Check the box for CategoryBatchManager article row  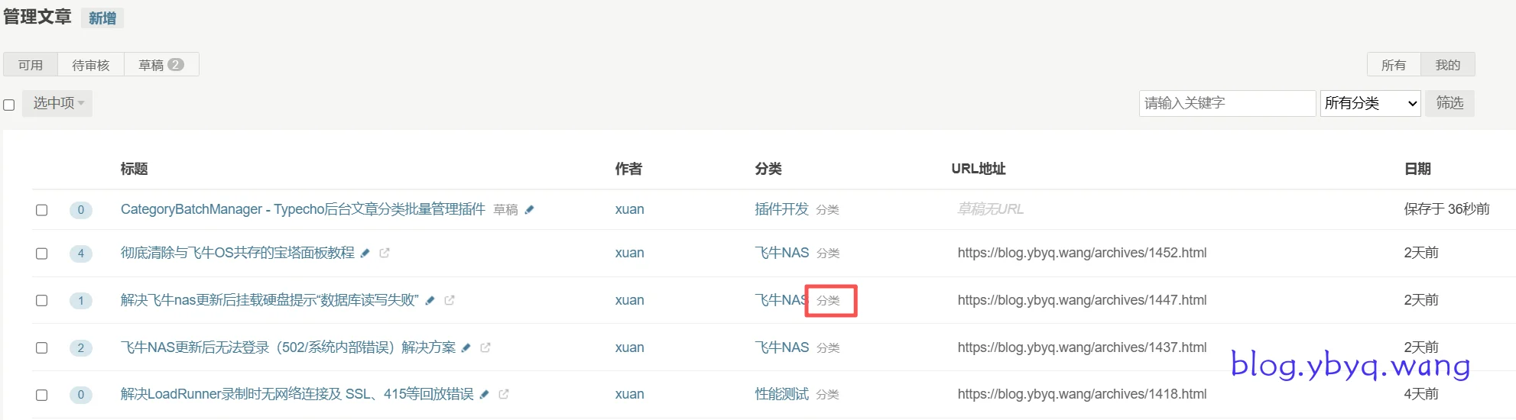click(x=42, y=210)
